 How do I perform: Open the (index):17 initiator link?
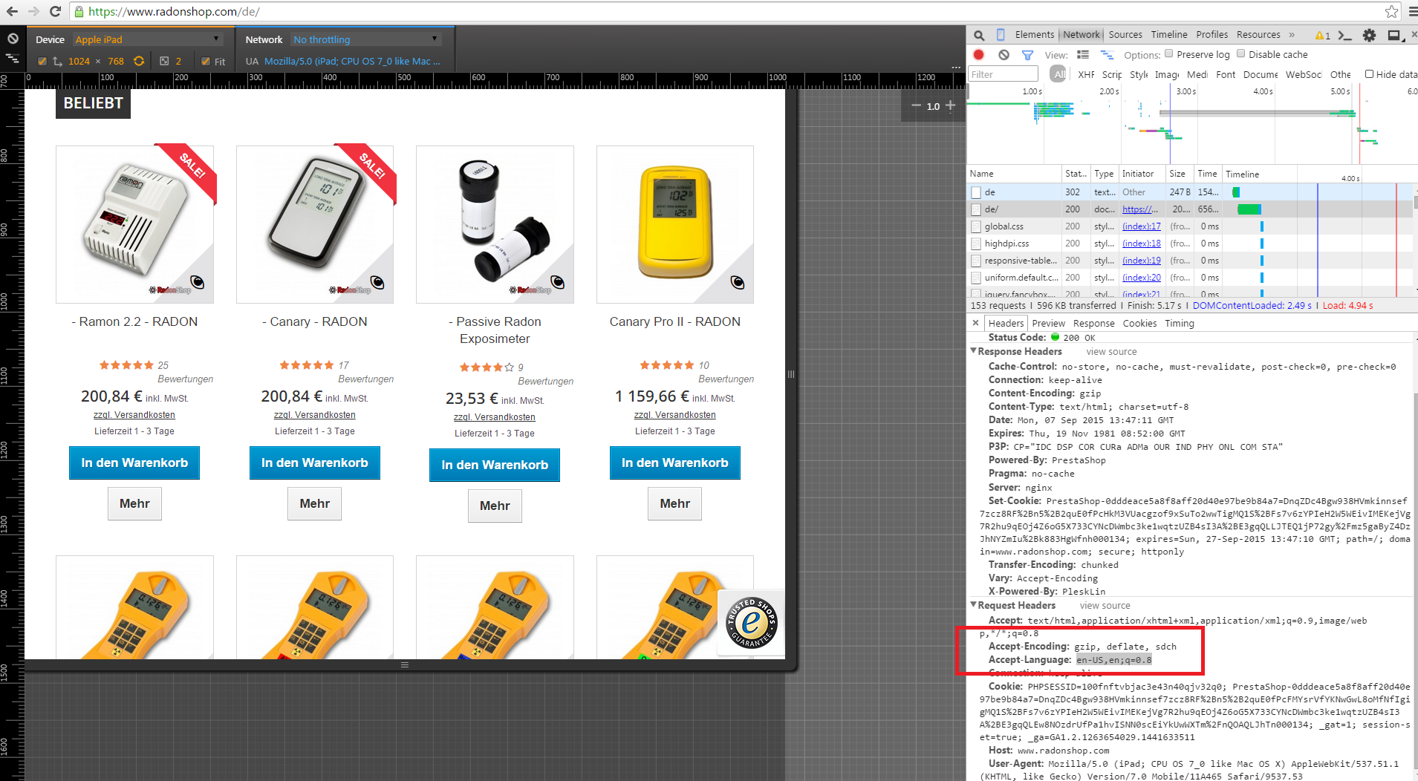[1141, 226]
